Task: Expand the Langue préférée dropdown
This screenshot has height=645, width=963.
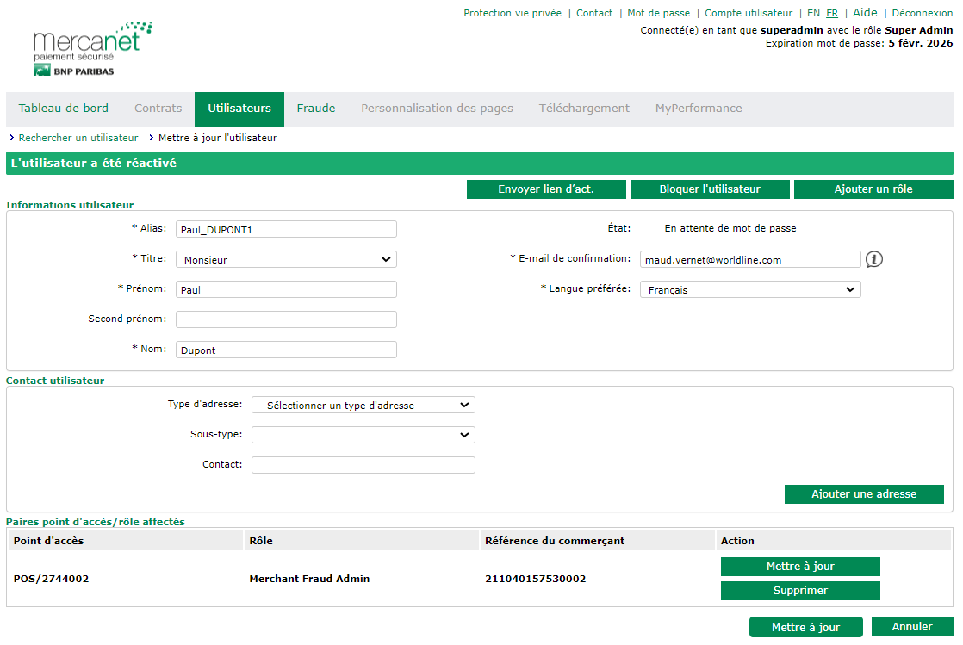Action: (x=749, y=290)
